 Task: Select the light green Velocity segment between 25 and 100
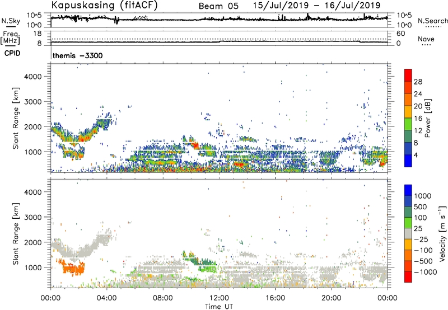point(408,223)
